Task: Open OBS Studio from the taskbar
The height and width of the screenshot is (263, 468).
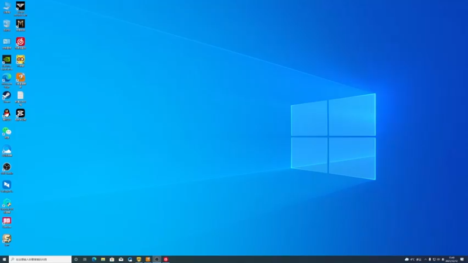Action: [x=157, y=259]
